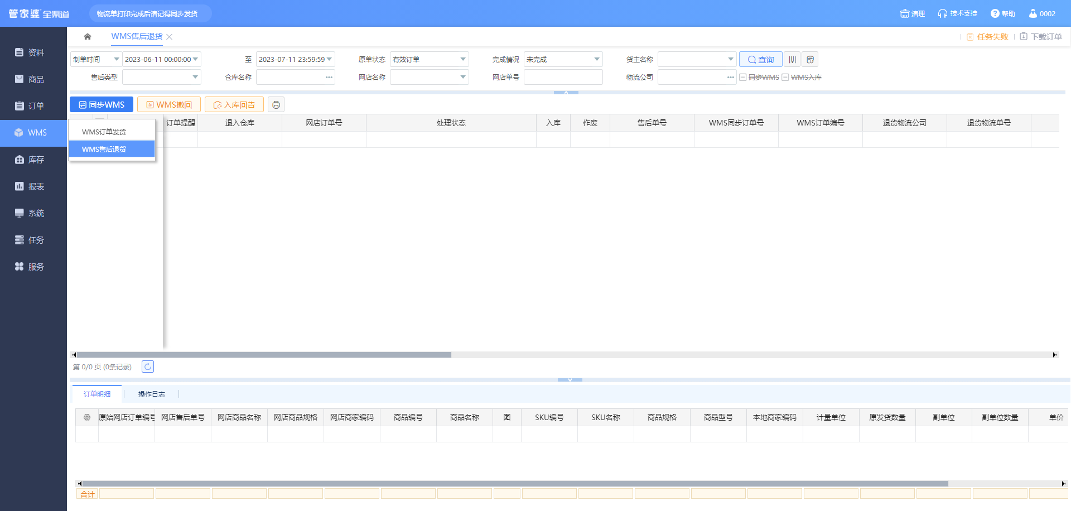
Task: Open 技术支持 headset support
Action: 957,13
